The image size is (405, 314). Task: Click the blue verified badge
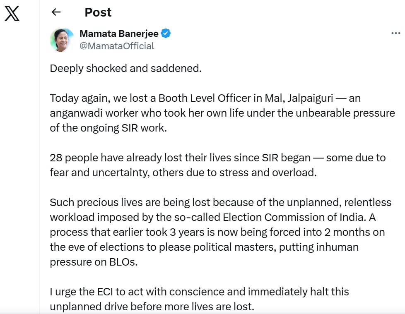[166, 34]
